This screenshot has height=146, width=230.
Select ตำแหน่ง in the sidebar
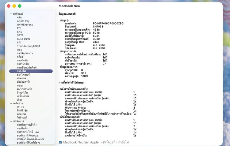coord(21,114)
